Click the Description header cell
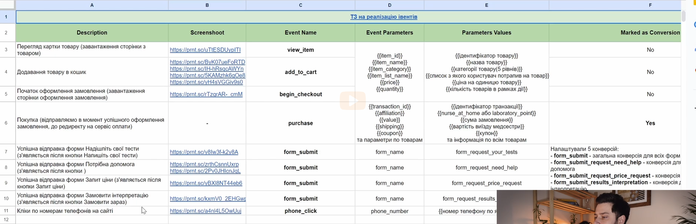The height and width of the screenshot is (224, 696). coord(92,33)
